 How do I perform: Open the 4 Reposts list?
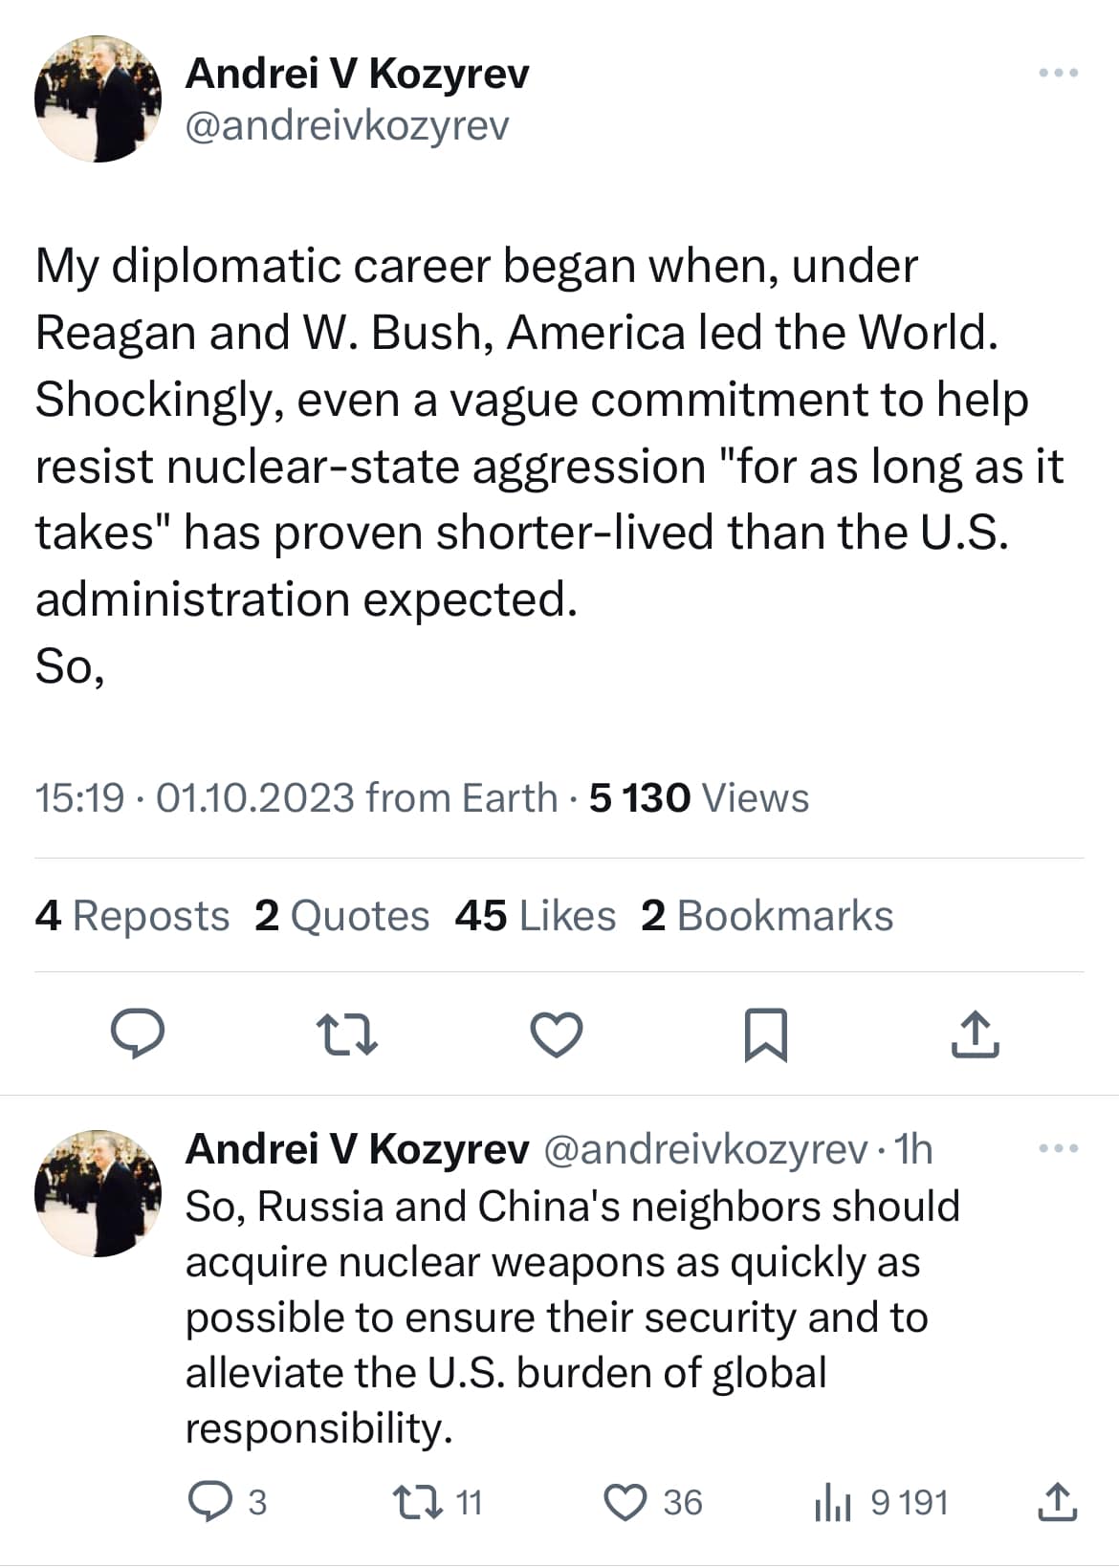point(132,916)
